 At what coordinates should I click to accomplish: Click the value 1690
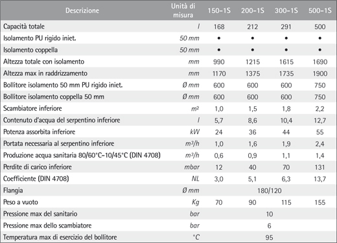320,62
